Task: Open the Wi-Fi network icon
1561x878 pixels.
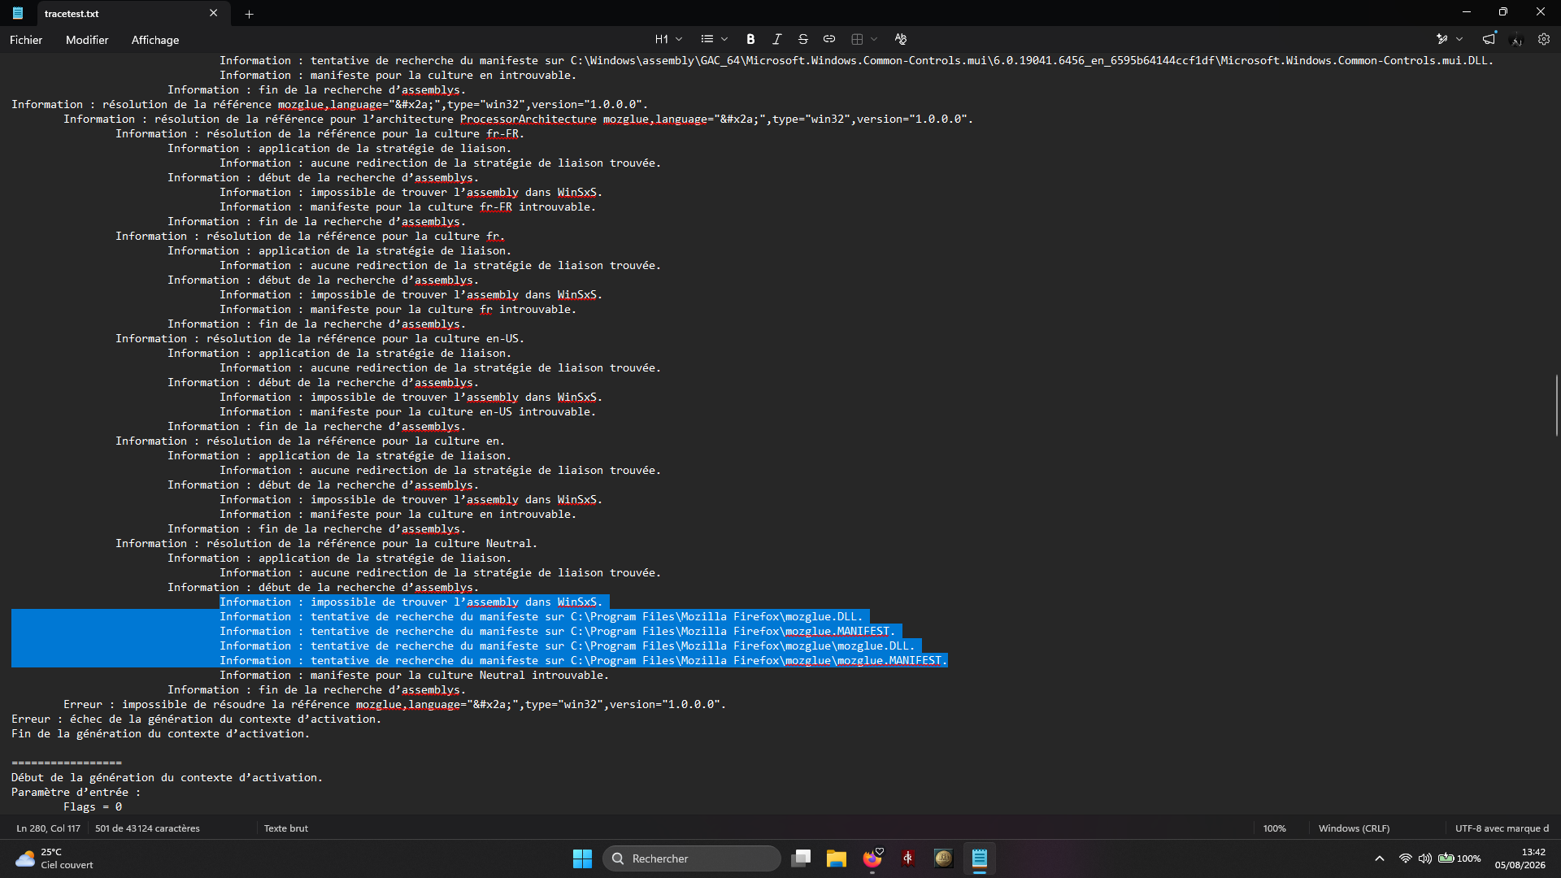Action: click(x=1405, y=858)
